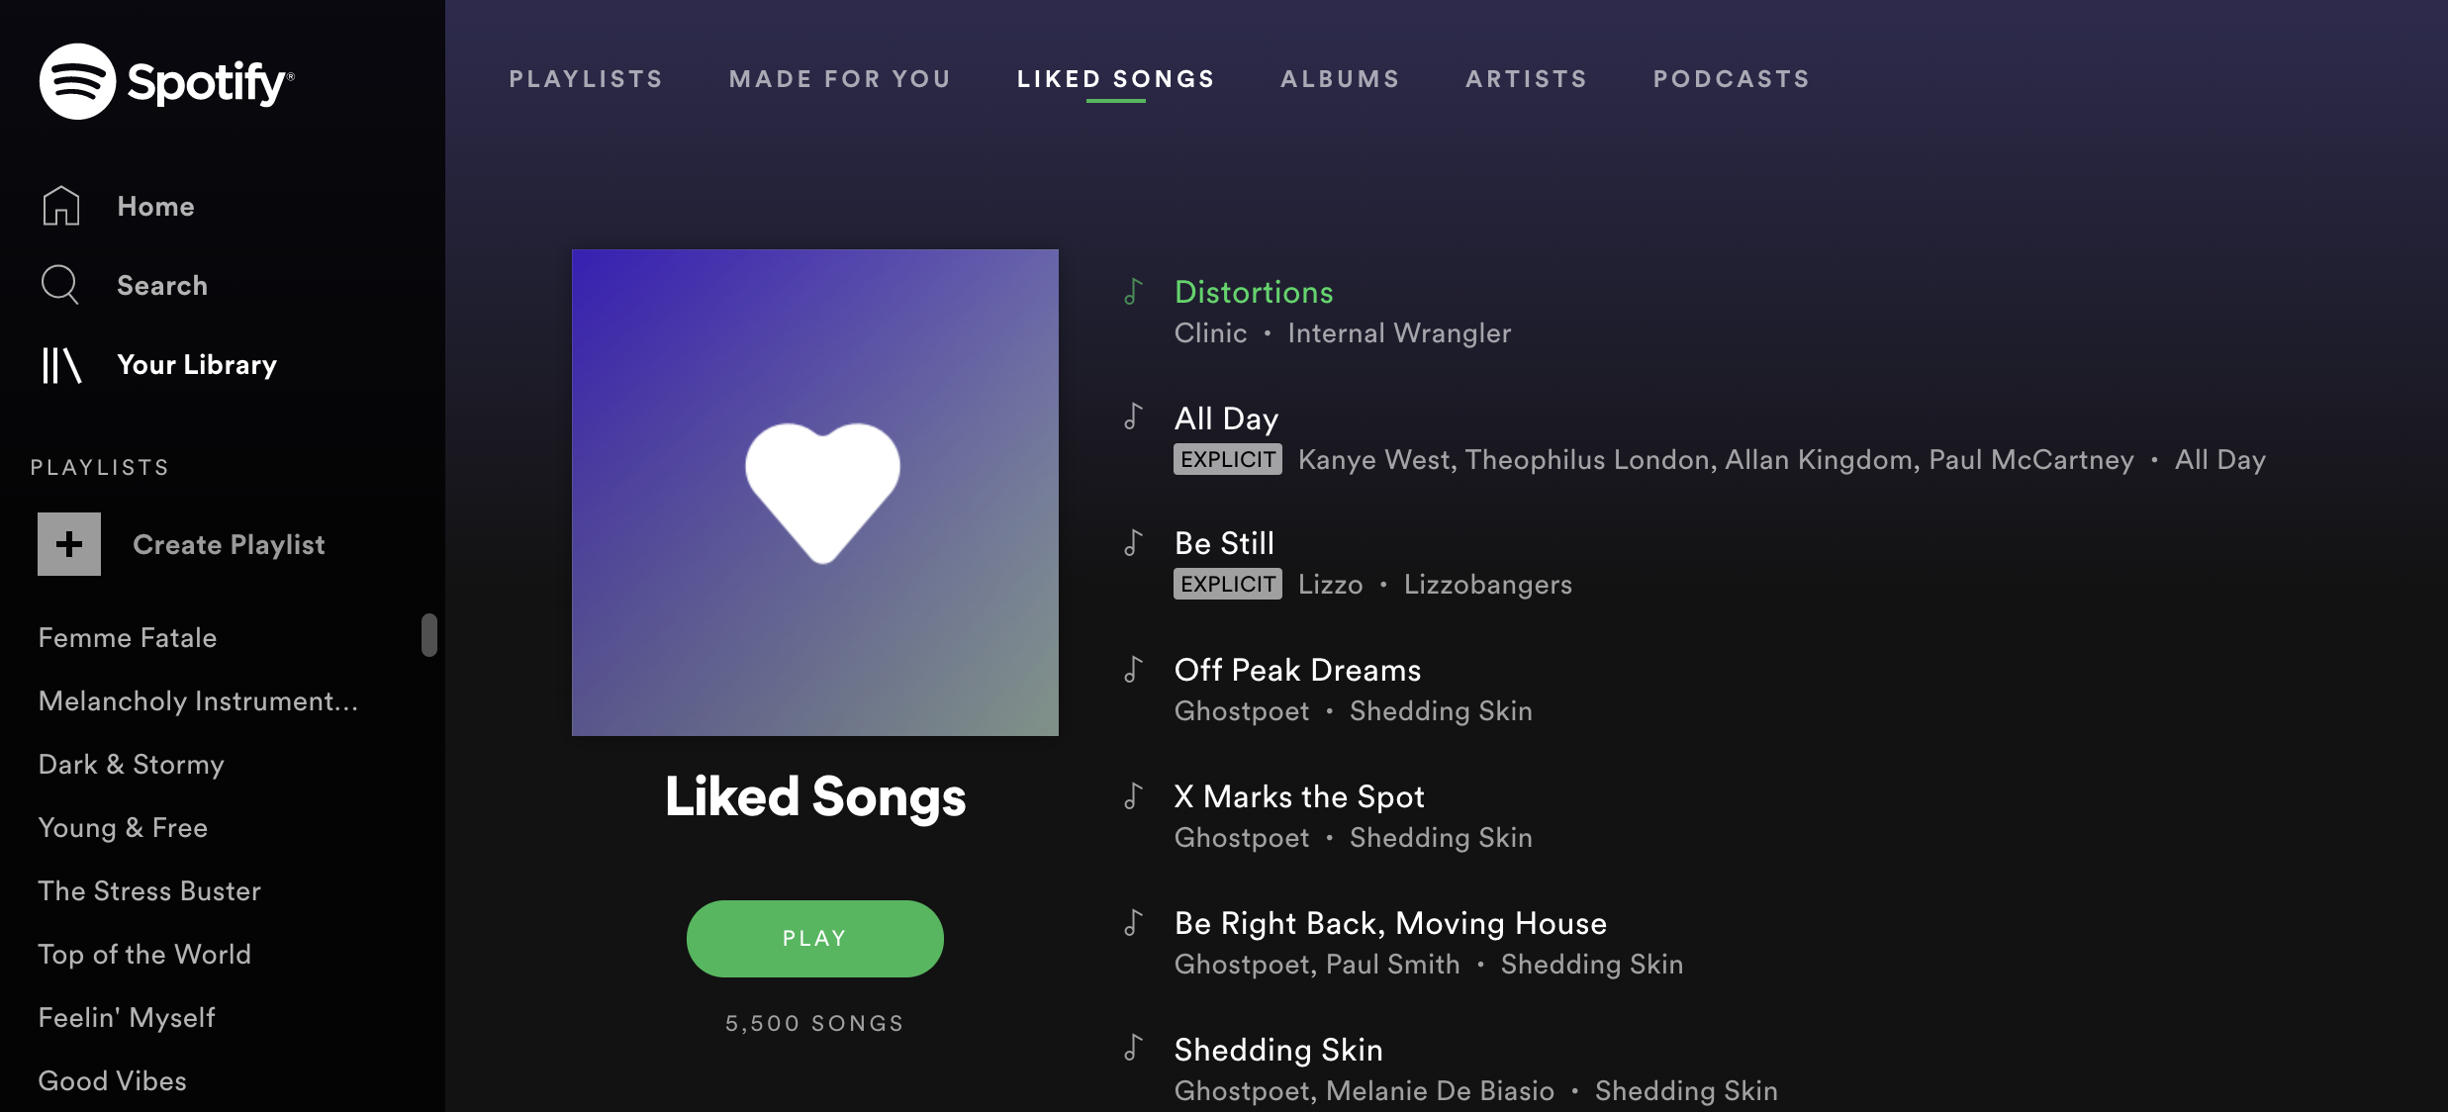Toggle explicit filter for All Day
This screenshot has width=2448, height=1112.
(1229, 458)
